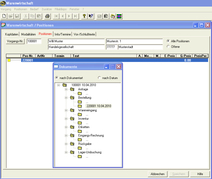This screenshot has height=179, width=212.
Task: Switch to the Kopfdaten tab
Action: pyautogui.click(x=12, y=34)
